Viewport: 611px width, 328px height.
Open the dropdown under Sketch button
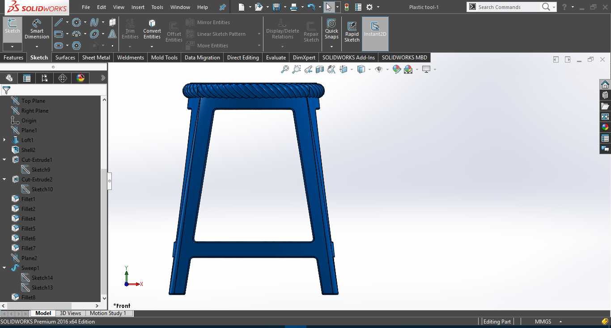pyautogui.click(x=13, y=46)
